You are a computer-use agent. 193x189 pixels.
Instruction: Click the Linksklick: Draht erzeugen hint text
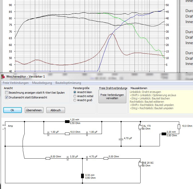point(145,92)
